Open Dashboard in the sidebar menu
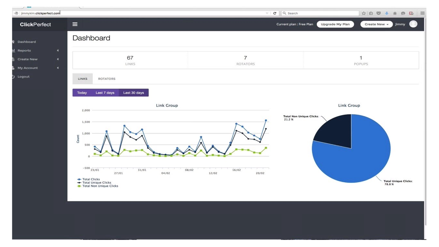 point(27,42)
